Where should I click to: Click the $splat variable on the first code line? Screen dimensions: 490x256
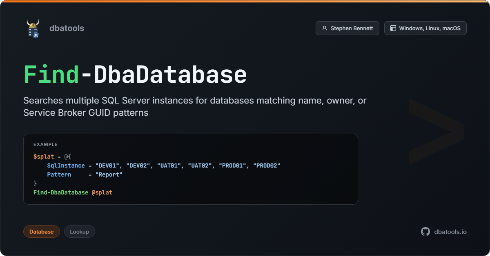(x=44, y=157)
